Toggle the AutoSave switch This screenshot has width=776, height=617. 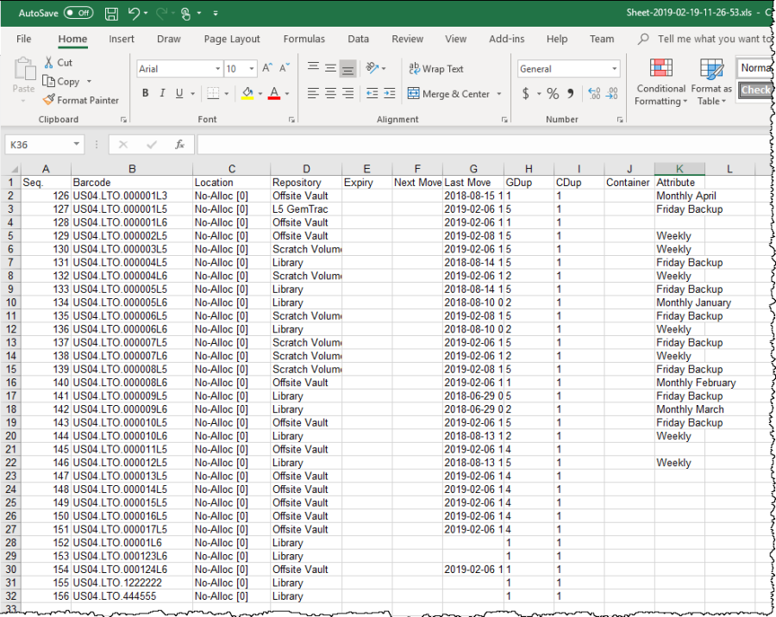78,13
